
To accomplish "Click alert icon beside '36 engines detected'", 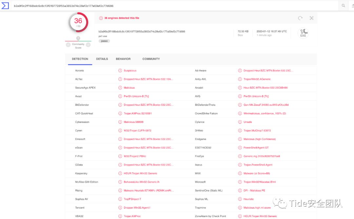I will (101, 18).
